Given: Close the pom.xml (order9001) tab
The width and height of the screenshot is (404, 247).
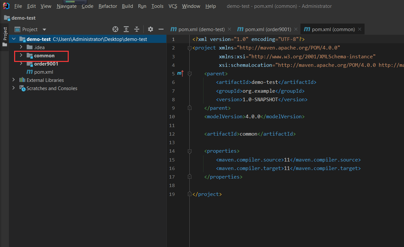Looking at the screenshot, I should 296,29.
